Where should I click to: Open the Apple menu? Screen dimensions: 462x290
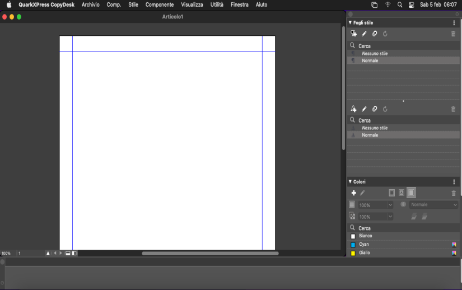click(9, 4)
